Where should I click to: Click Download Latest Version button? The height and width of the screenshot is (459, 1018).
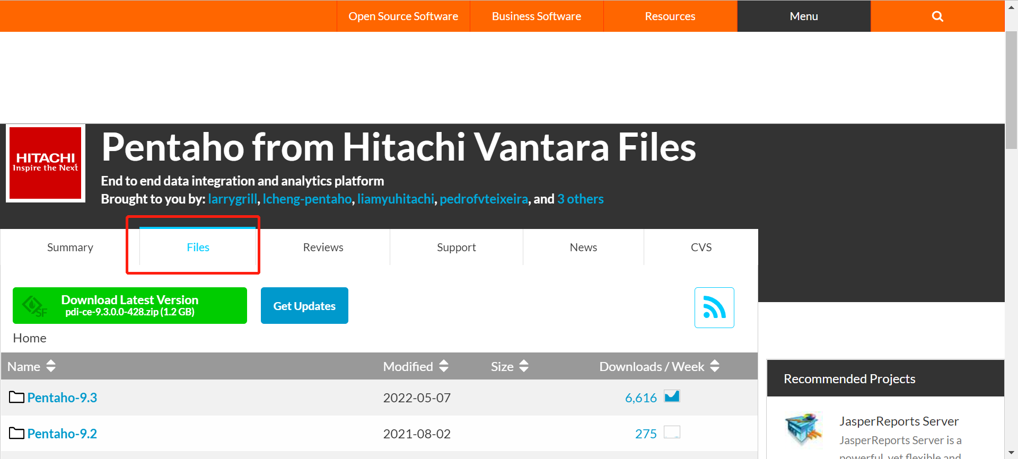tap(130, 306)
